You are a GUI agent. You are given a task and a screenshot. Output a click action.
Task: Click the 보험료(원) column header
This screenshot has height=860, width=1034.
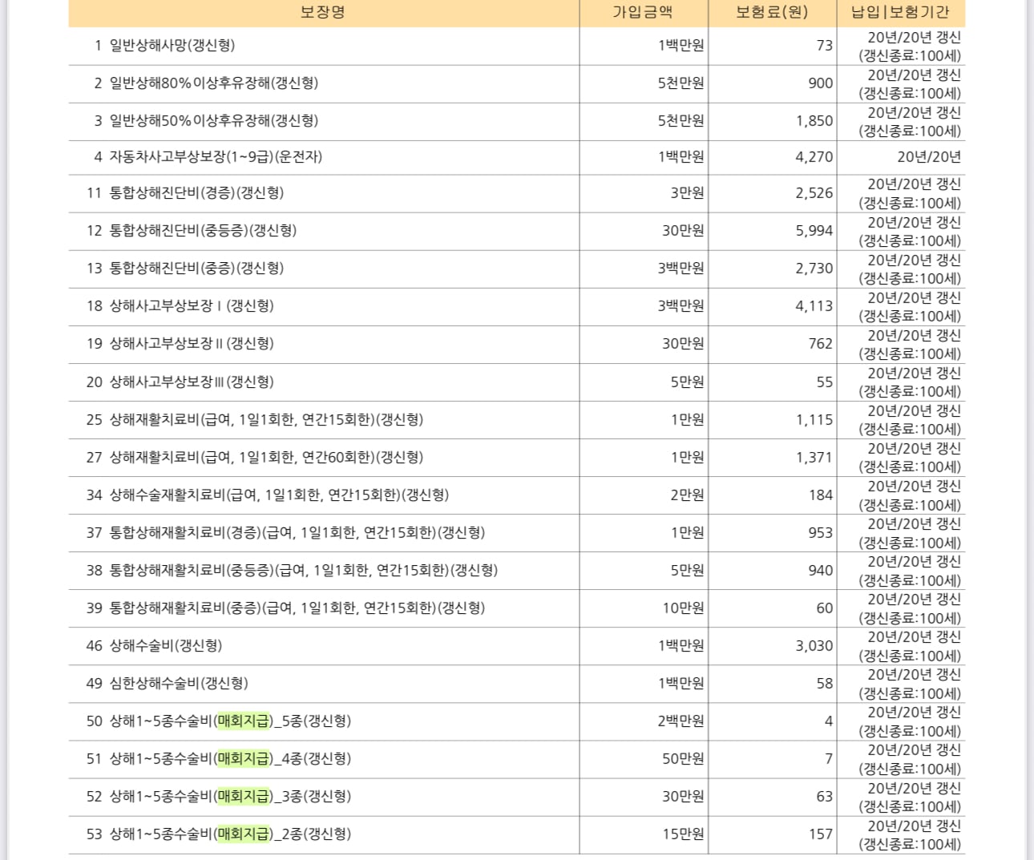(x=773, y=13)
